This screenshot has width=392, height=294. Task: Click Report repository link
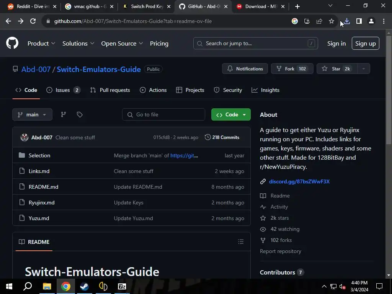281,251
